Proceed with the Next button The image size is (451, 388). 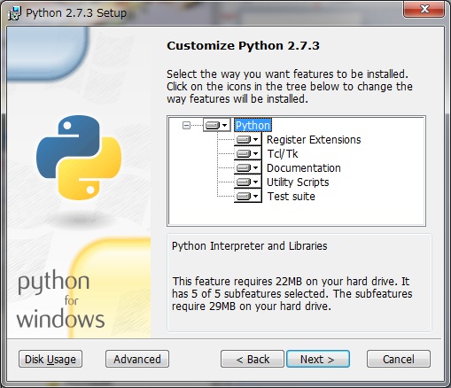click(x=318, y=359)
